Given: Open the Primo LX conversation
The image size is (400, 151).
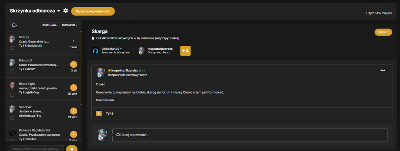Looking at the screenshot, I should click(43, 66).
